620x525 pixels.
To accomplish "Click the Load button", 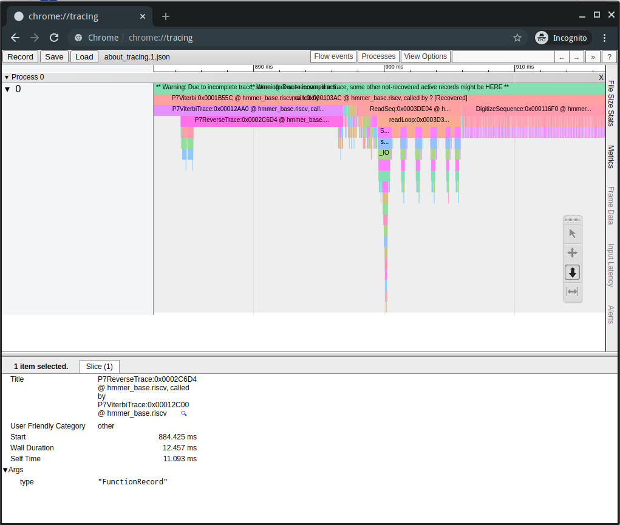I will (84, 56).
